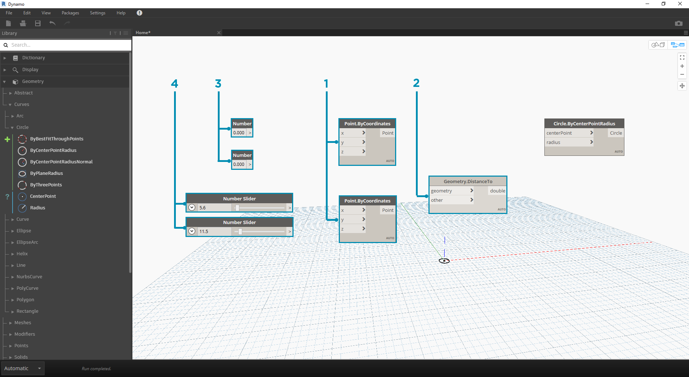Create a new file with the new document icon
This screenshot has width=689, height=377.
click(x=8, y=23)
